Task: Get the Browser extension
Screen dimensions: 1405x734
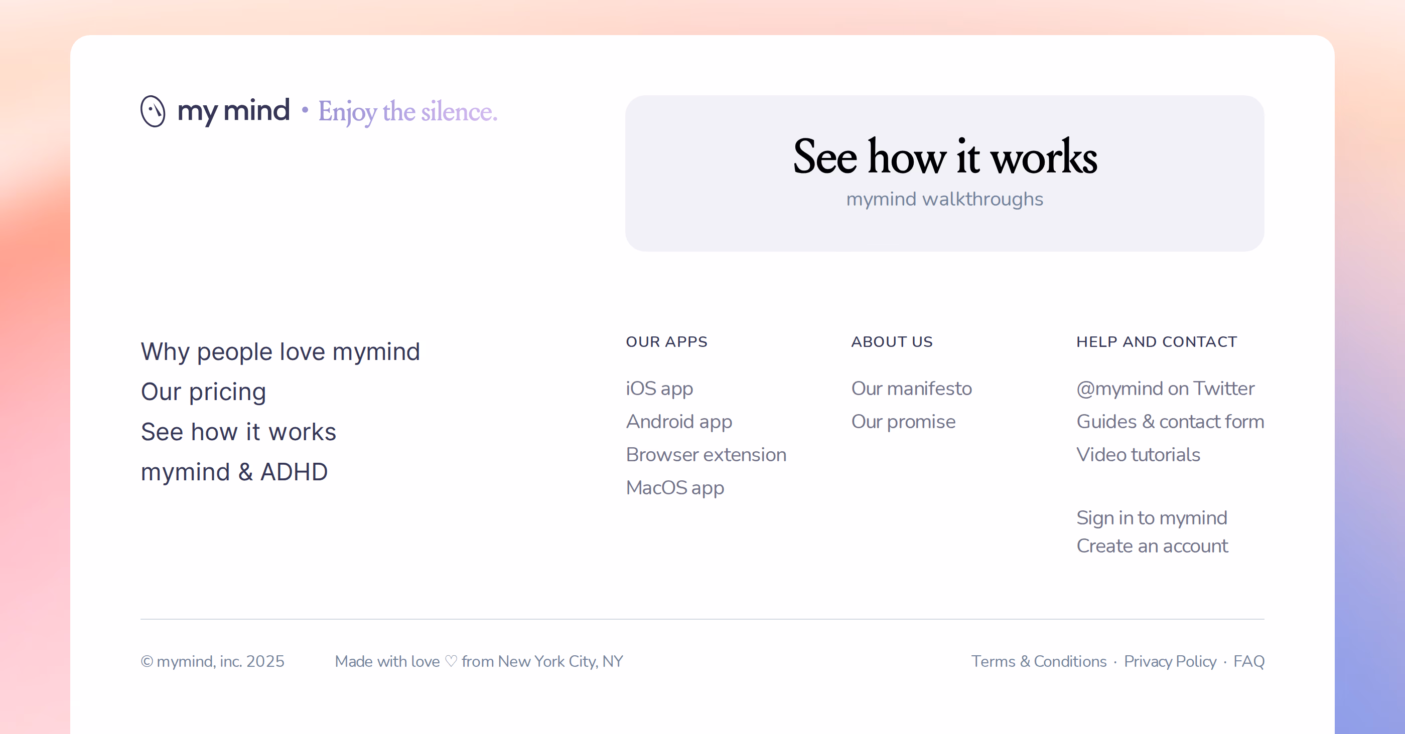Action: pyautogui.click(x=707, y=454)
